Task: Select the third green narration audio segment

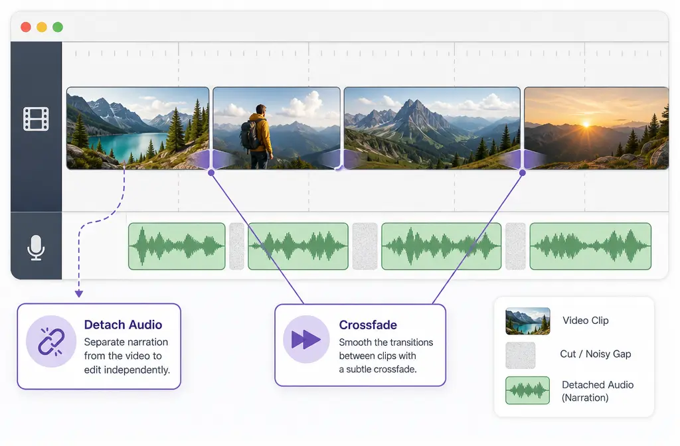Action: 441,246
